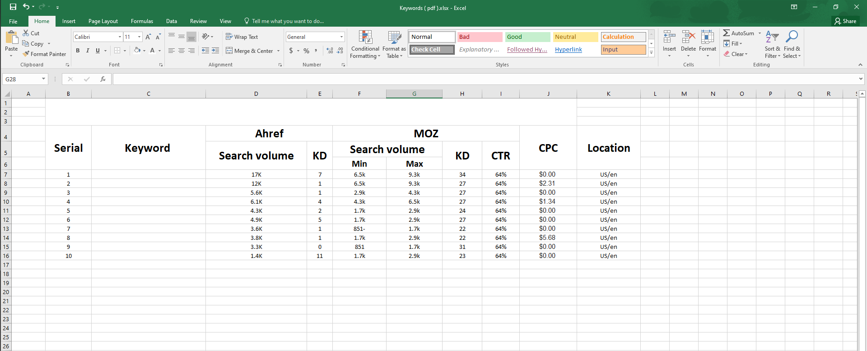867x351 pixels.
Task: Click the Format as Table icon
Action: point(394,45)
